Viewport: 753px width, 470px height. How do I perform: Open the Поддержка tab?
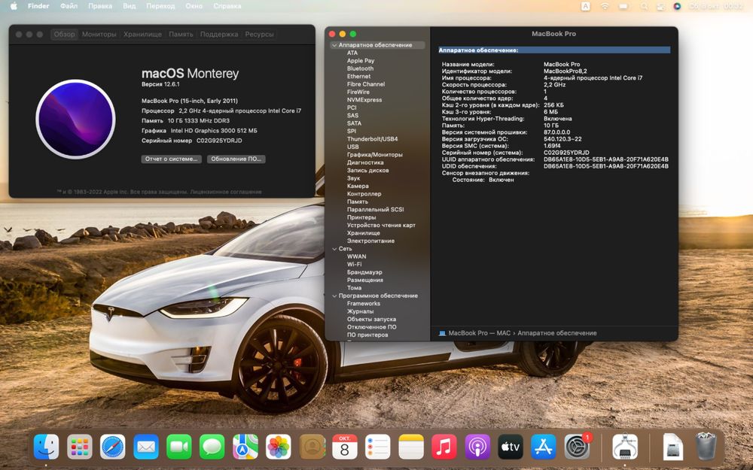click(x=219, y=35)
